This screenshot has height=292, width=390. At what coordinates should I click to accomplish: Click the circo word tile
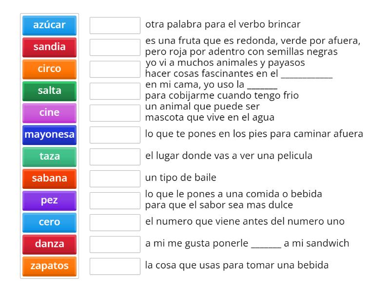point(49,69)
